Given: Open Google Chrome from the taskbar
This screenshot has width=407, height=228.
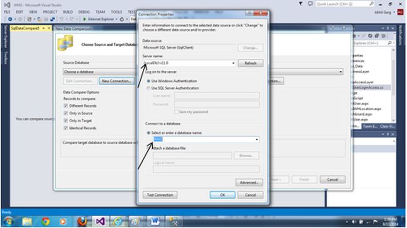Looking at the screenshot, I should click(46, 222).
